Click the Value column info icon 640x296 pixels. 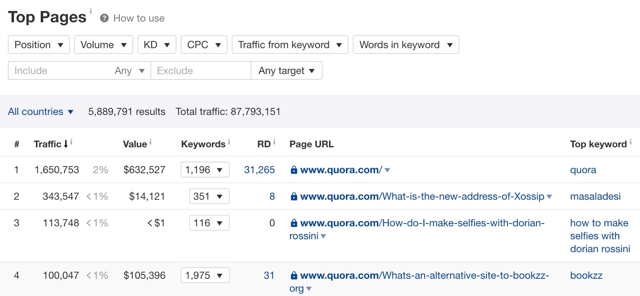tap(150, 142)
